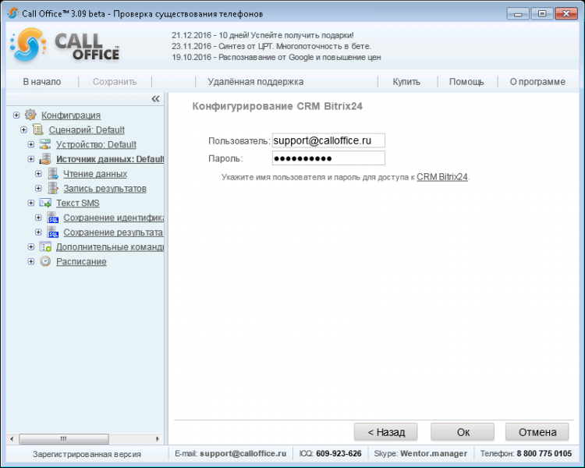Expand the Расписание node
Screen dimensions: 585x468
[x=31, y=261]
